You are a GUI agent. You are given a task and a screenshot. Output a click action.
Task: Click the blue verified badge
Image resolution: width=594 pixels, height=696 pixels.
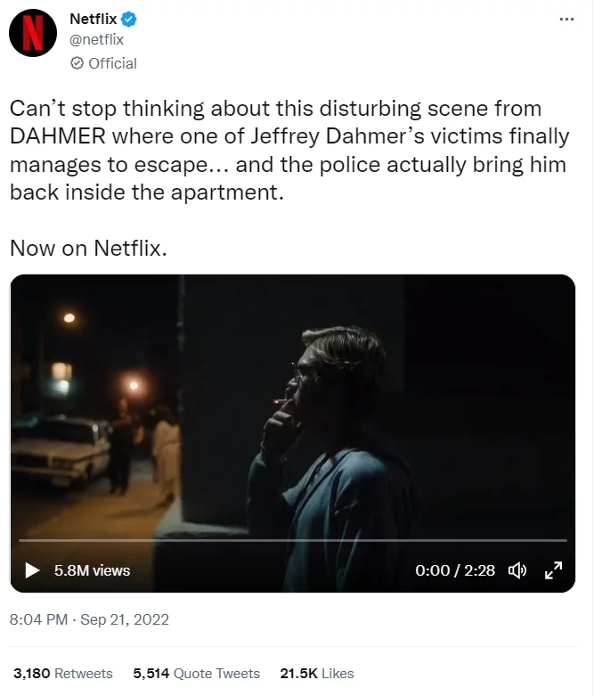click(128, 19)
